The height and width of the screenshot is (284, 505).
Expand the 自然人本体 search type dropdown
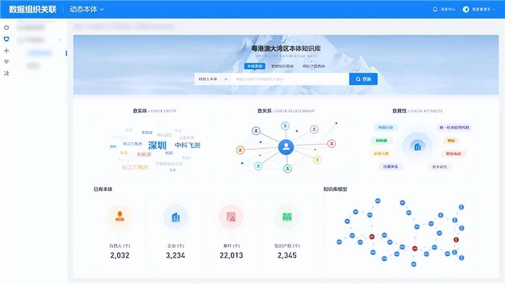pos(213,79)
